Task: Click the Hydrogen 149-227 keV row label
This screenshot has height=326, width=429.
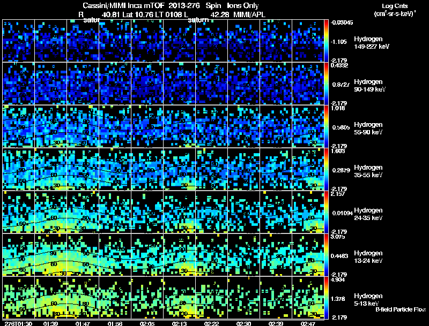Action: coord(372,43)
